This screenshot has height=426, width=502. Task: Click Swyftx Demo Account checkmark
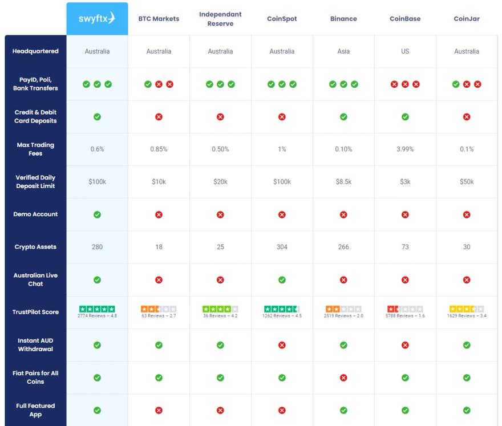[x=98, y=214]
